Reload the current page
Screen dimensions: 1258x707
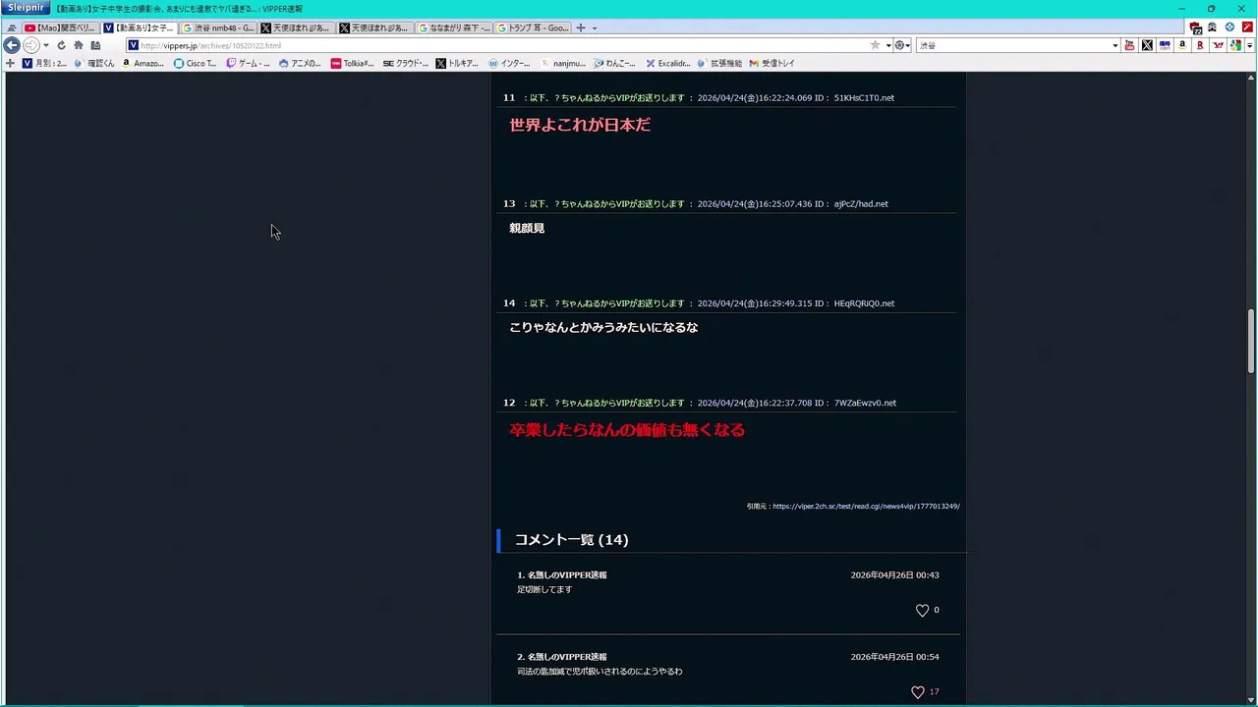(x=61, y=45)
